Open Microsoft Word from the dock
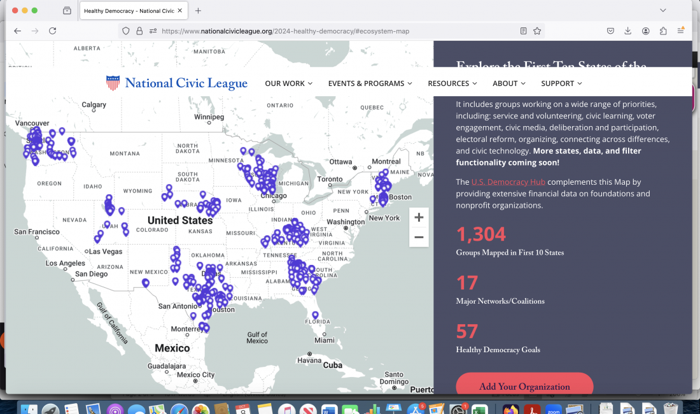The height and width of the screenshot is (414, 700). pos(329,409)
